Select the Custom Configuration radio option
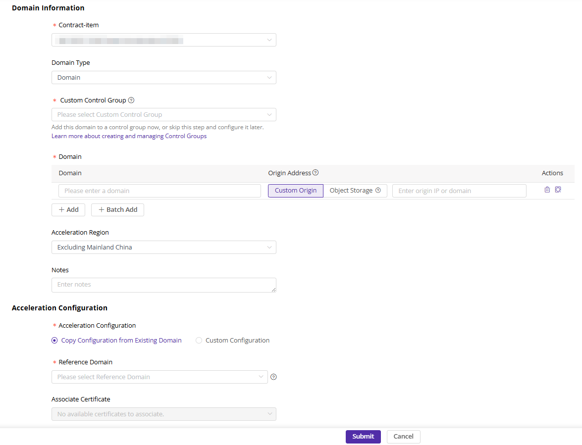This screenshot has width=582, height=445. pos(199,341)
